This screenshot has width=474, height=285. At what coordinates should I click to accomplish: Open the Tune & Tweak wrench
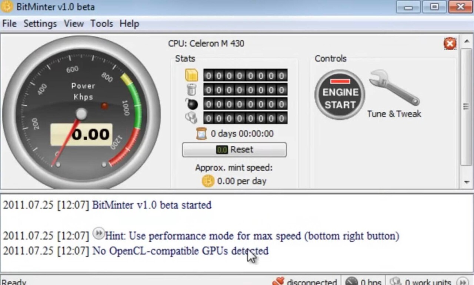click(x=394, y=89)
